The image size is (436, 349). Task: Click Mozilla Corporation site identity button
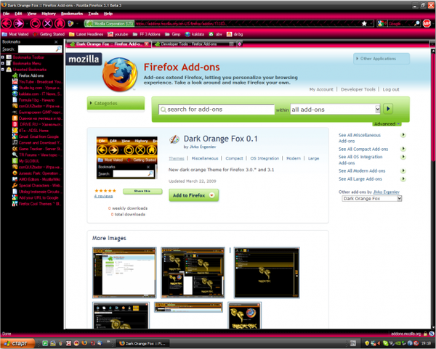(109, 24)
